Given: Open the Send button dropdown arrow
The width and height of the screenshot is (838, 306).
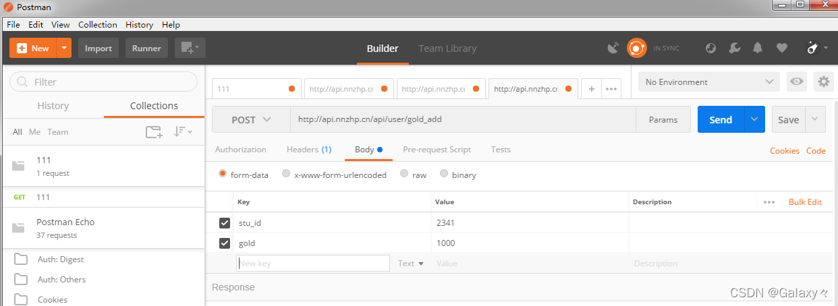Looking at the screenshot, I should click(x=754, y=119).
